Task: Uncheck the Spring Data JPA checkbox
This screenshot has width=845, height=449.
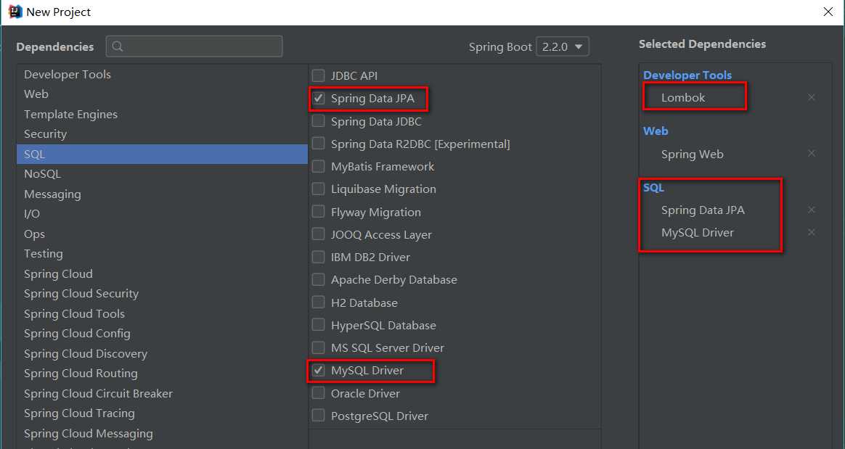Action: coord(318,98)
